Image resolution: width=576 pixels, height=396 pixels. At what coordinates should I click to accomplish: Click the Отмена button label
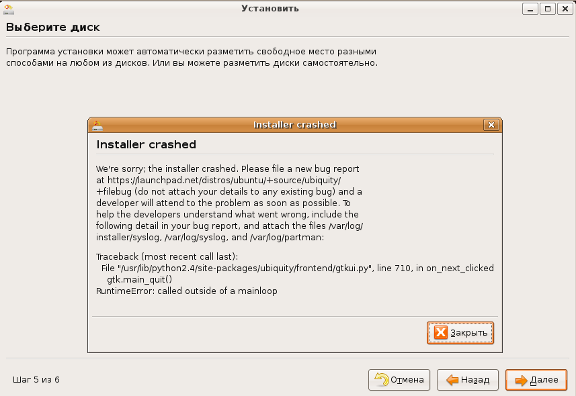point(407,380)
